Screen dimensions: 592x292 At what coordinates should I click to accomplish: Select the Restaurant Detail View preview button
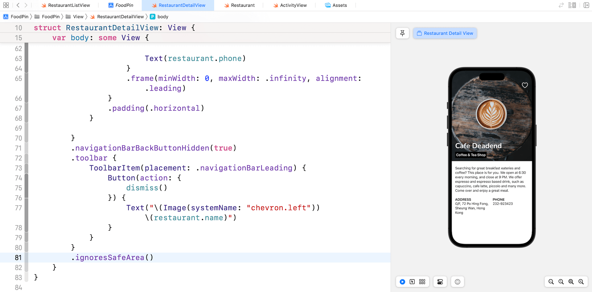coord(445,33)
